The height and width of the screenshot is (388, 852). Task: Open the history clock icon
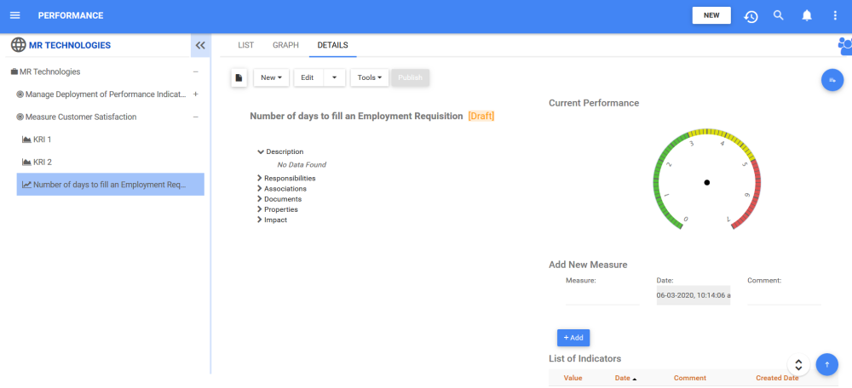(x=751, y=15)
